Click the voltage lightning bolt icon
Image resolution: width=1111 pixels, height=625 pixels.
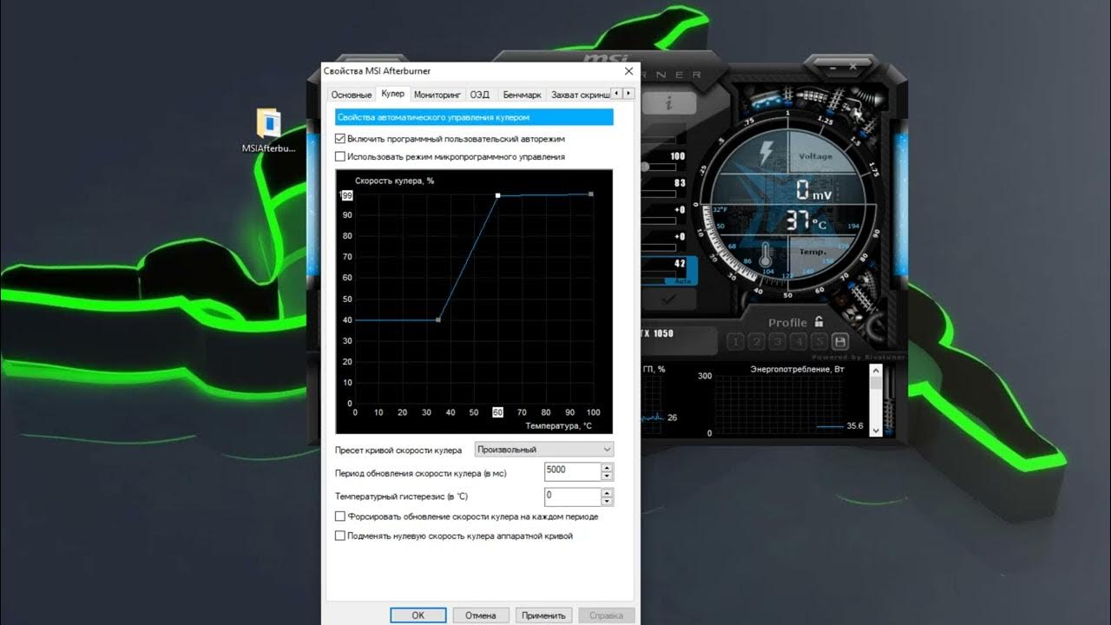pos(766,155)
